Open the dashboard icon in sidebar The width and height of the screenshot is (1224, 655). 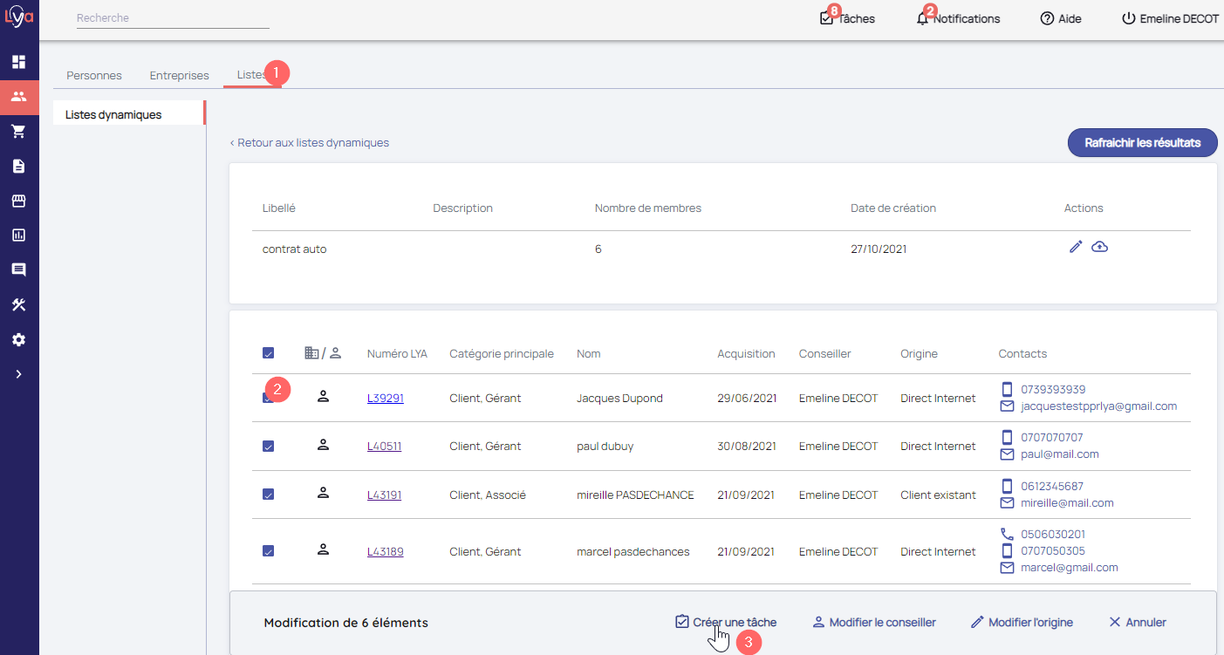tap(18, 62)
